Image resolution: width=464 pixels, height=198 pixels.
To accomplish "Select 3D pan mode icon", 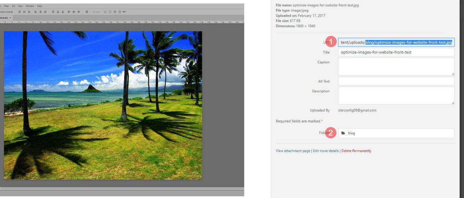I will (115, 12).
